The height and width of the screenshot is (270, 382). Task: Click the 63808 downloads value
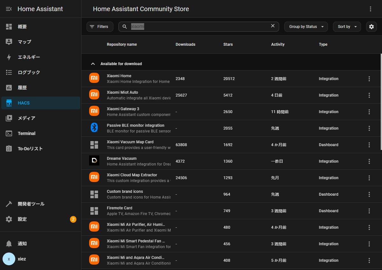181,145
